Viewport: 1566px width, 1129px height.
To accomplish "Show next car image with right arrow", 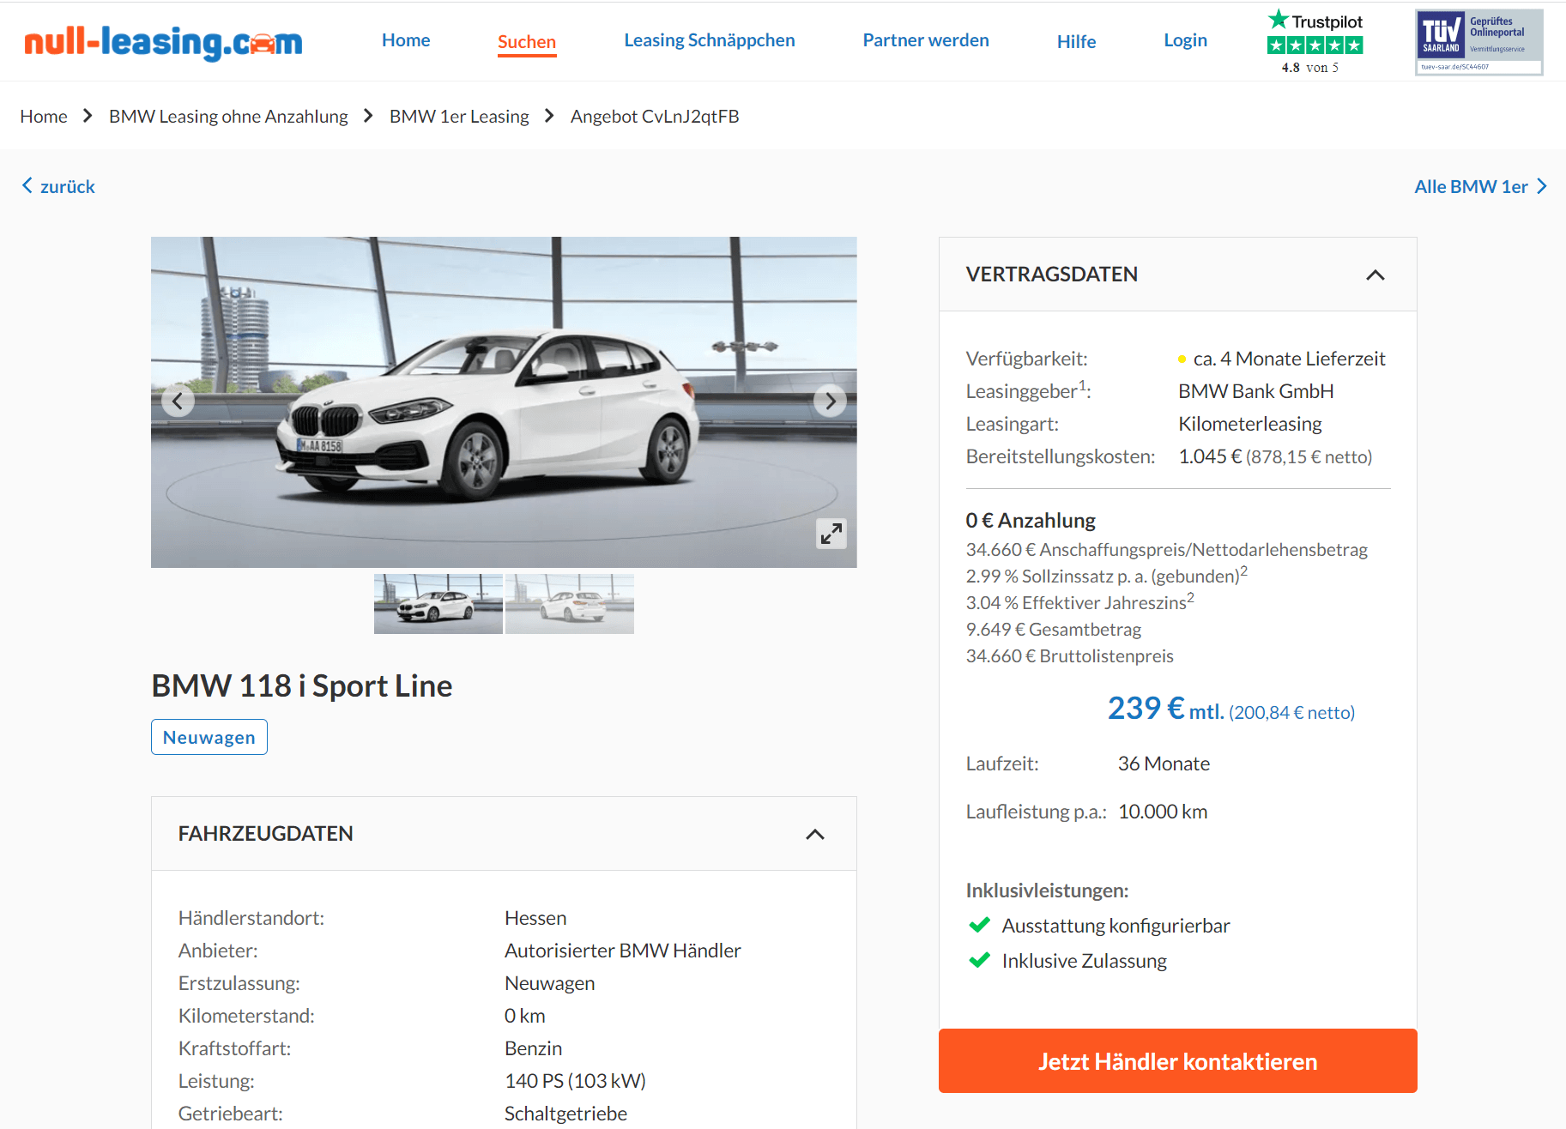I will click(830, 401).
